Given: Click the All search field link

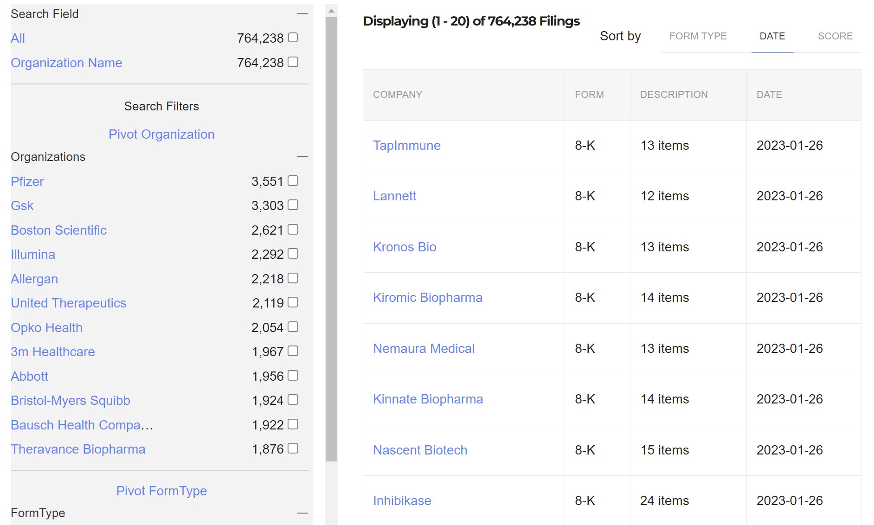Looking at the screenshot, I should pos(18,38).
